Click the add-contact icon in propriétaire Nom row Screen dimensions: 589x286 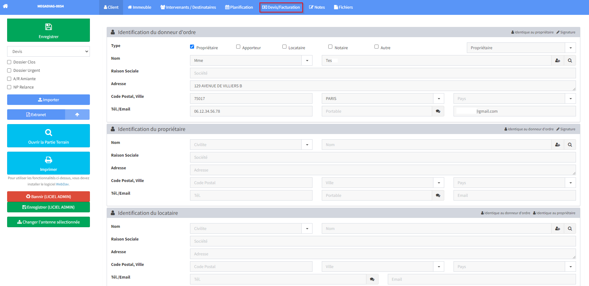point(557,145)
